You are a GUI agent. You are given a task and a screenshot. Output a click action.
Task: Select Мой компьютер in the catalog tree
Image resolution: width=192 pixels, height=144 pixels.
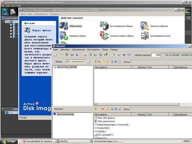click(x=65, y=114)
